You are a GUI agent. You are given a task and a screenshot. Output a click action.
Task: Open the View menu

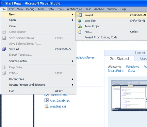tap(20, 9)
